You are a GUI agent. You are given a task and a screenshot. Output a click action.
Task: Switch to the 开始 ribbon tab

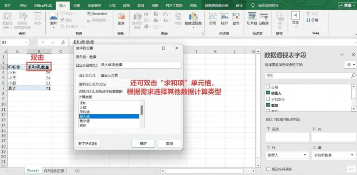23,6
